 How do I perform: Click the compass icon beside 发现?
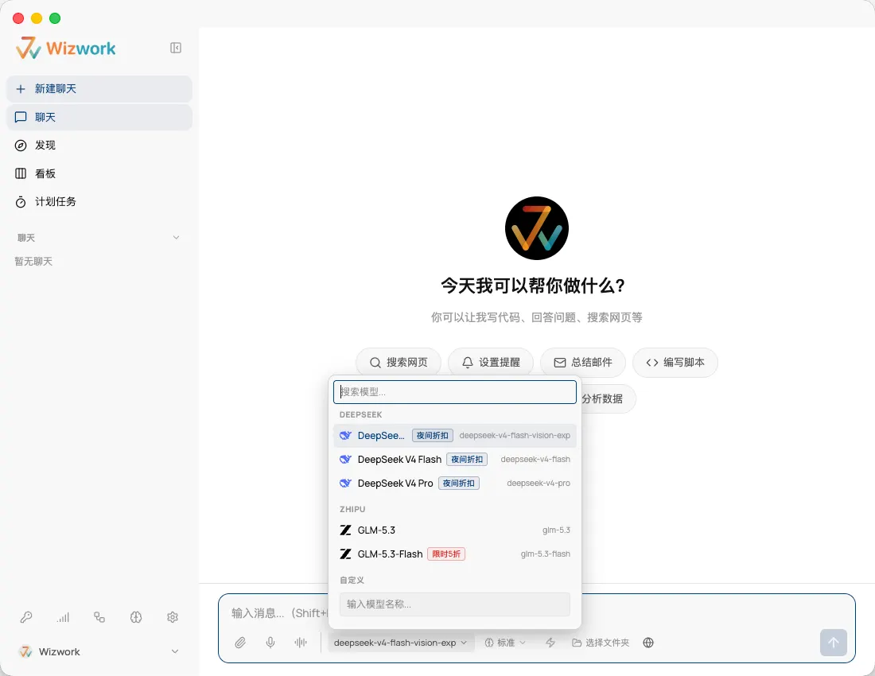21,146
